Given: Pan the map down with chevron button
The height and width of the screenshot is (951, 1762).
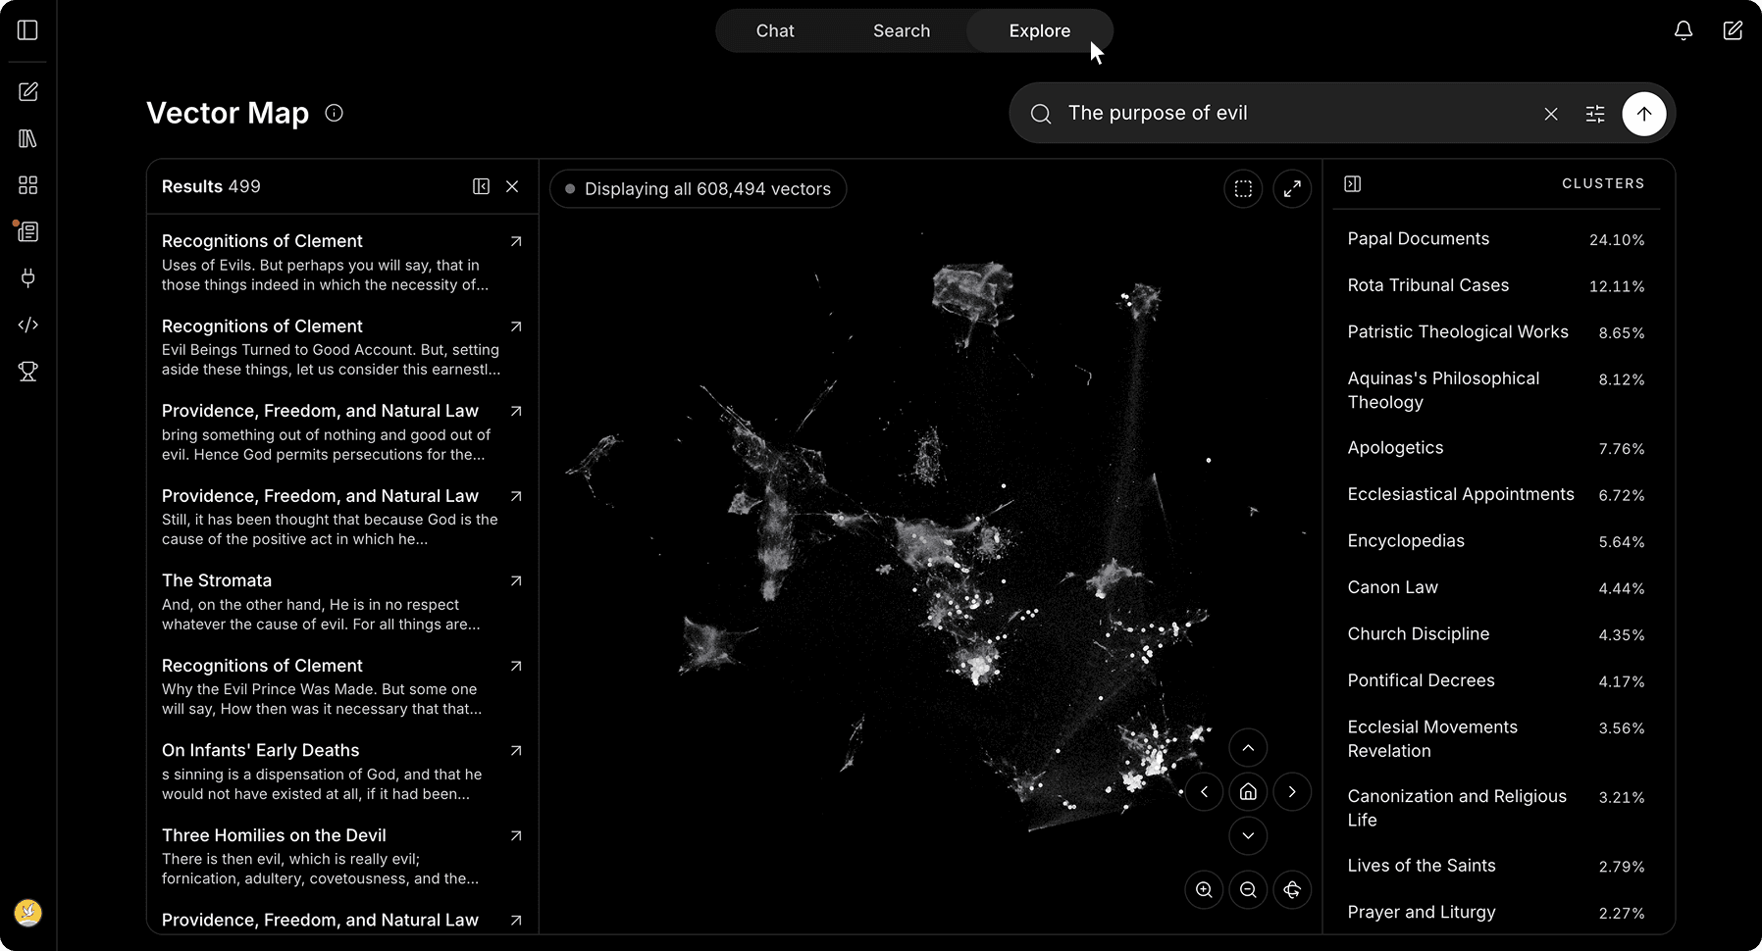Looking at the screenshot, I should point(1248,836).
